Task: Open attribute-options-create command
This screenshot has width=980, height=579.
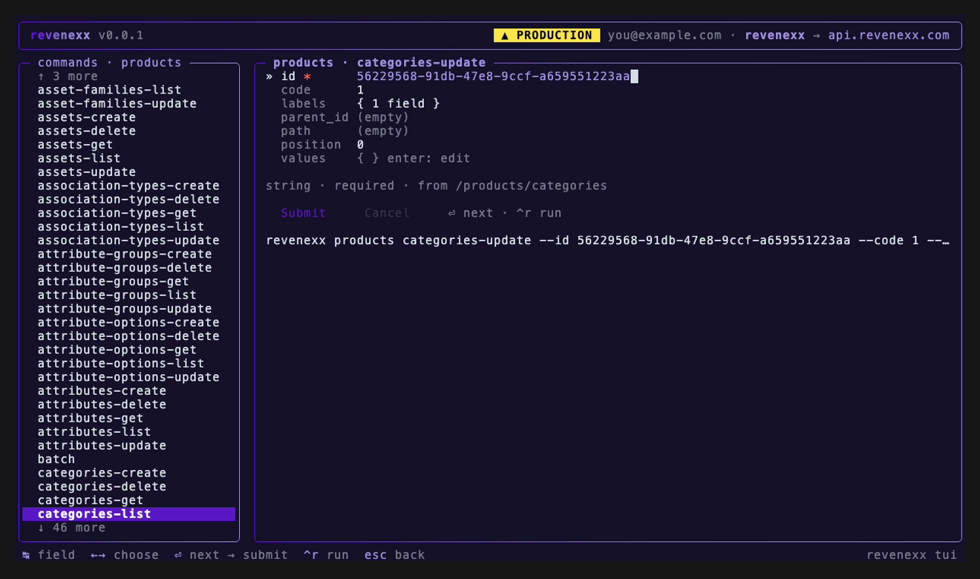Action: click(x=128, y=323)
